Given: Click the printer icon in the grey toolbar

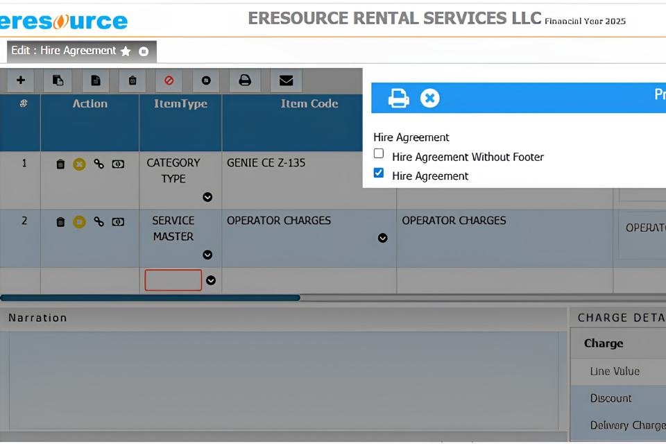Looking at the screenshot, I should point(245,80).
